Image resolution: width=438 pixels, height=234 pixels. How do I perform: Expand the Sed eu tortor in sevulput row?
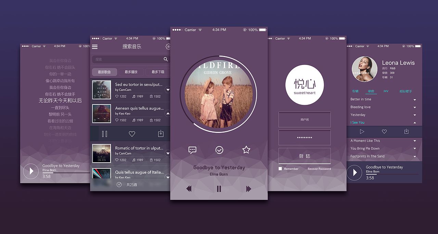coord(168,90)
